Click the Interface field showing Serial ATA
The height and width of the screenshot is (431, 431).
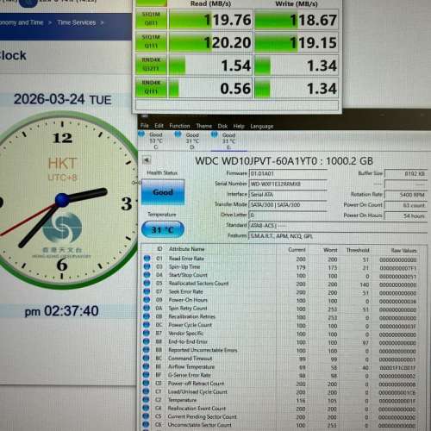click(288, 195)
